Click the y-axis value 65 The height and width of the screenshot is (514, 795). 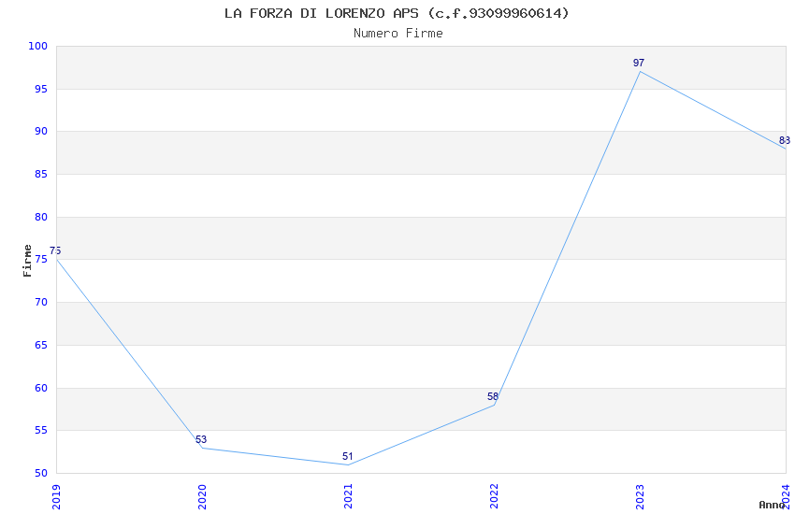(41, 346)
